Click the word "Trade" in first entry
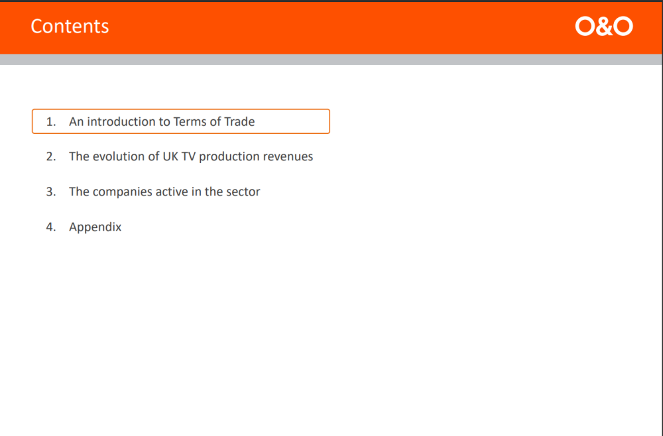This screenshot has width=663, height=436. pos(239,122)
